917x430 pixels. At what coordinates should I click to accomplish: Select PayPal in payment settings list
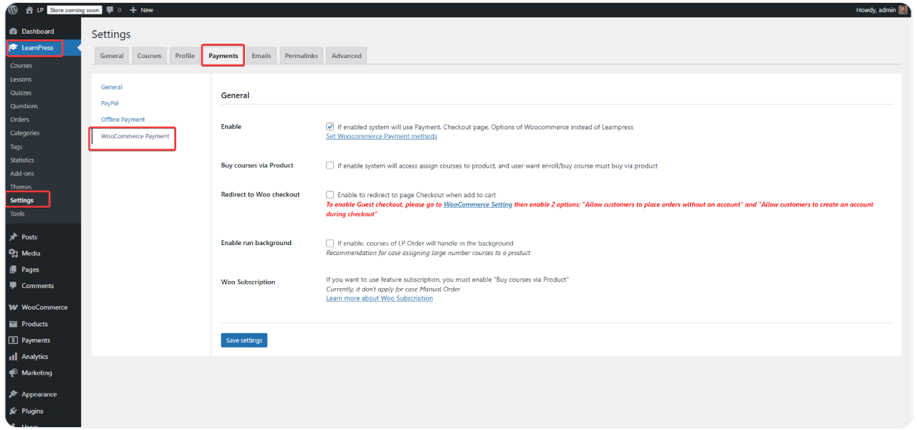pyautogui.click(x=109, y=102)
